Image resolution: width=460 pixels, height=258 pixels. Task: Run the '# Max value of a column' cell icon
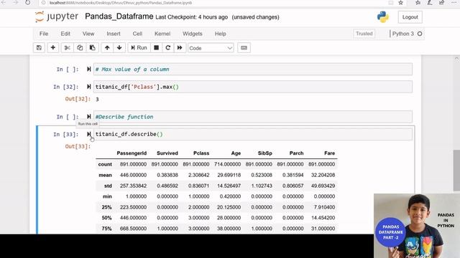[88, 70]
